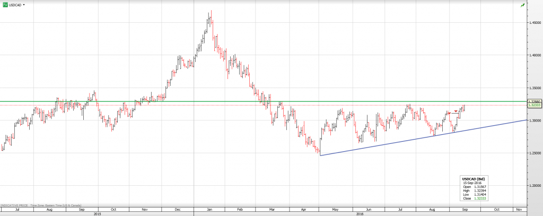Viewport: 543px width, 216px height.
Task: Click the green Fx instrument icon
Action: pos(5,5)
